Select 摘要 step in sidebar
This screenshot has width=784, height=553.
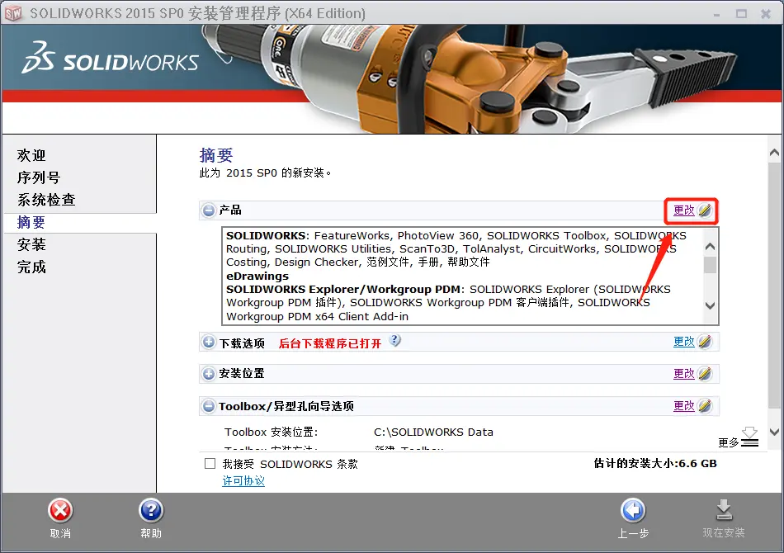click(31, 223)
